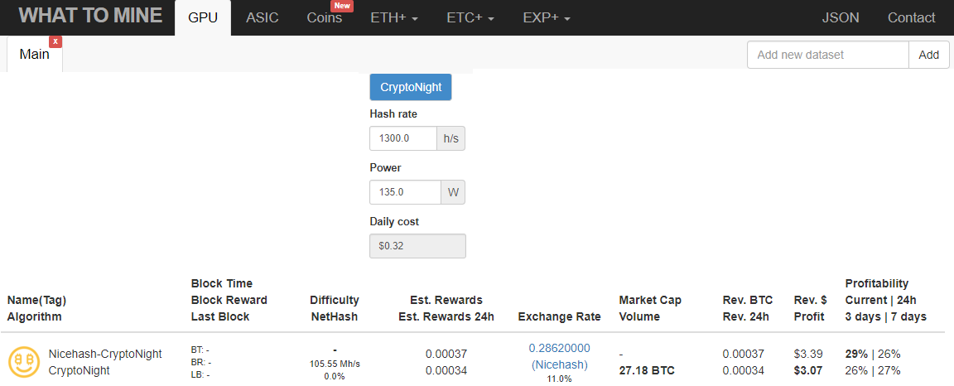Click the Daily cost field showing $0.32
This screenshot has width=954, height=386.
click(417, 246)
